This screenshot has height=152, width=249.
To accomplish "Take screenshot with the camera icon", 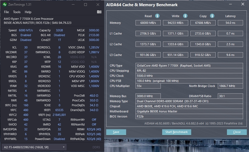I will click(99, 12).
